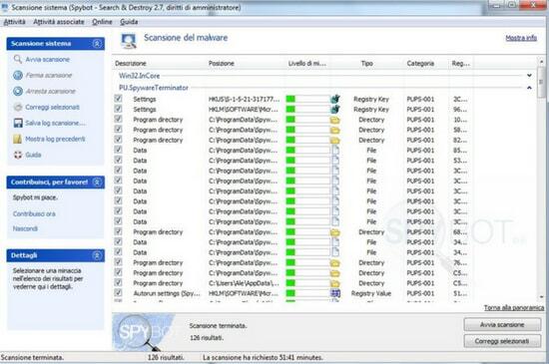Screen dimensions: 549x364
Task: Uncheck the Autorun settings (Spy... row checkbox
Action: point(119,292)
